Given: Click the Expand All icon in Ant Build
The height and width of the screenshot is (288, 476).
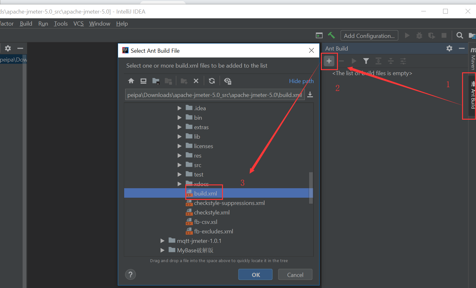Looking at the screenshot, I should pyautogui.click(x=378, y=61).
